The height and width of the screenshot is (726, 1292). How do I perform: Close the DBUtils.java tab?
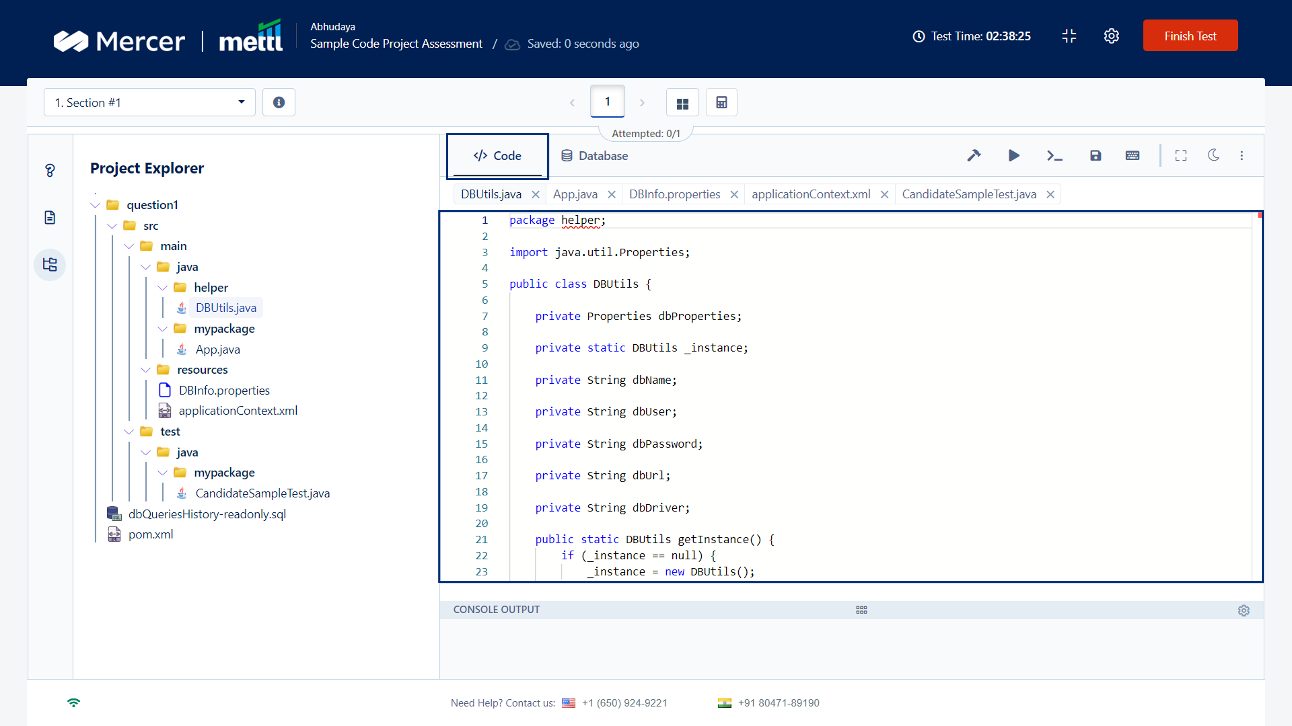pos(536,194)
